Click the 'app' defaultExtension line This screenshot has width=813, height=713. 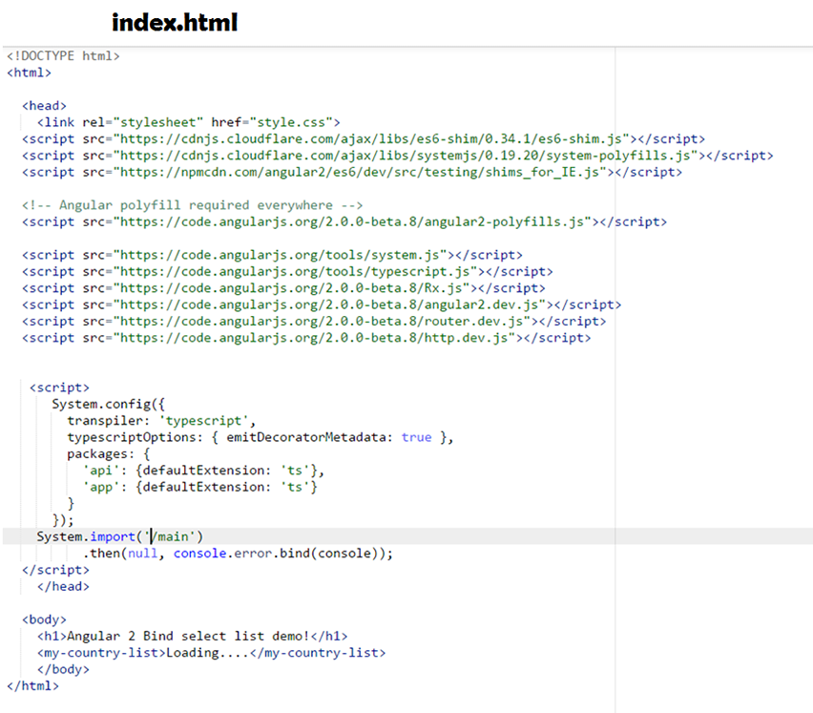pyautogui.click(x=199, y=487)
